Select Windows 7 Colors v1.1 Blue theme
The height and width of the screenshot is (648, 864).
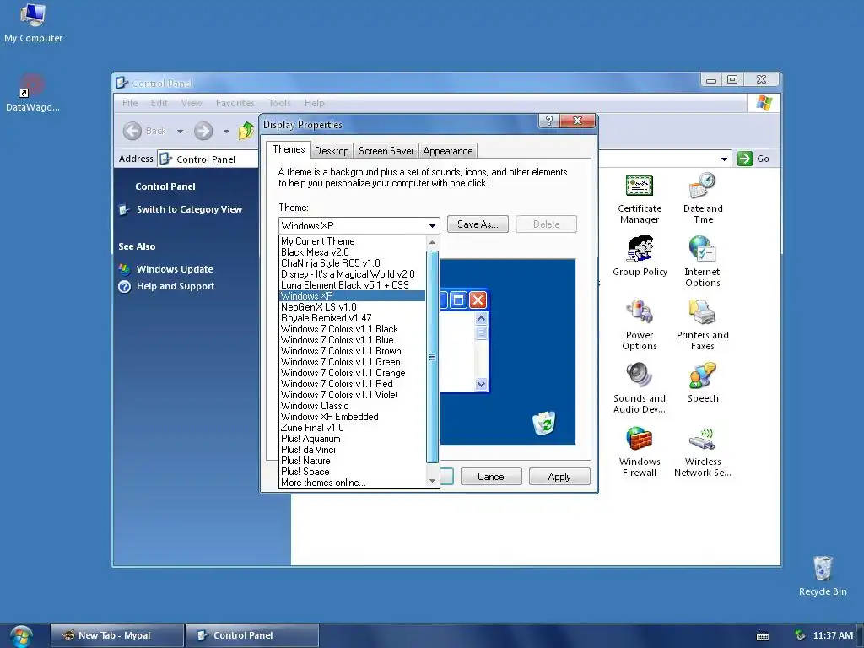click(x=352, y=340)
